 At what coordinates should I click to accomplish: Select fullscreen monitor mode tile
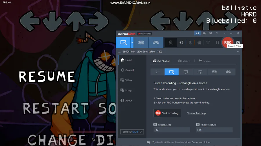click(x=186, y=72)
